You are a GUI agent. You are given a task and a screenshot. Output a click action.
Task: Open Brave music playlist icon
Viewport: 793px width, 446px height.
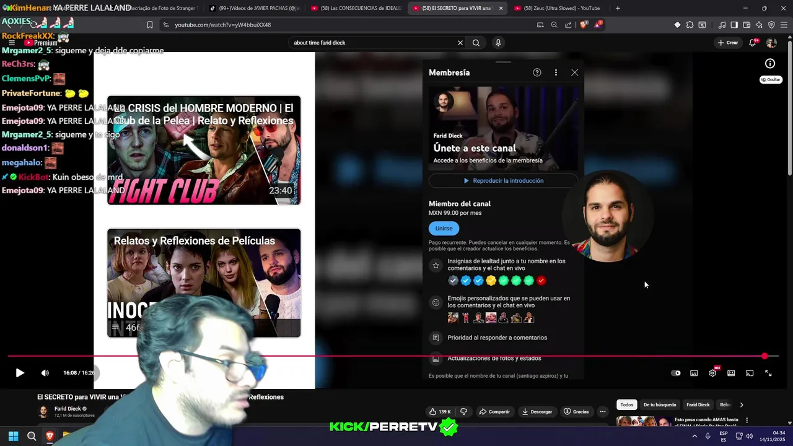click(722, 25)
